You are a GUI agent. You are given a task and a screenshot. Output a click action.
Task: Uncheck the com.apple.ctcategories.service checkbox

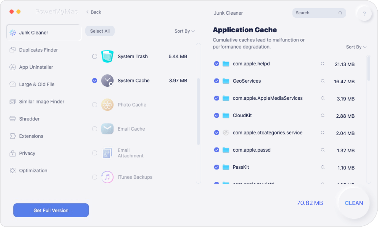216,133
